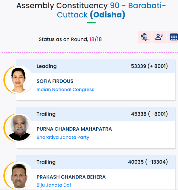Click the 40035 (-13304) vote count
178x190 pixels.
click(x=148, y=162)
